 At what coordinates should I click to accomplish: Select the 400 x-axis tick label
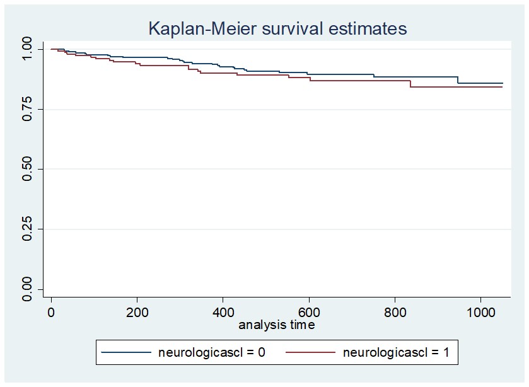coord(223,312)
